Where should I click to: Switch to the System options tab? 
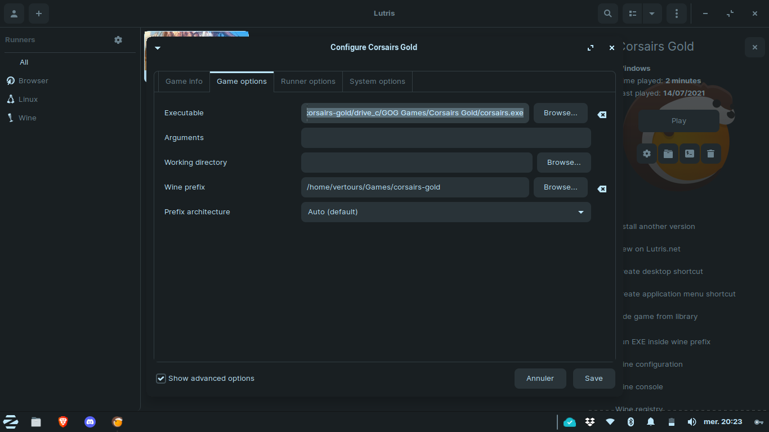click(377, 82)
